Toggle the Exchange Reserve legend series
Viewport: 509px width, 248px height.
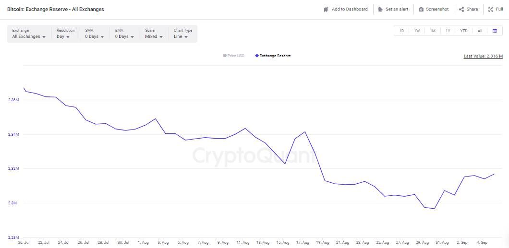pos(273,56)
